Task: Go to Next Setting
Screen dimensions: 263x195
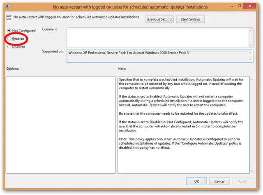Action: click(x=190, y=19)
